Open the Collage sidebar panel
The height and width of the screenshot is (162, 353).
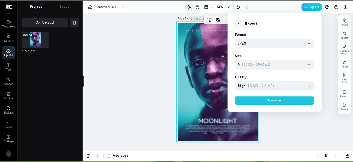[x=9, y=139]
